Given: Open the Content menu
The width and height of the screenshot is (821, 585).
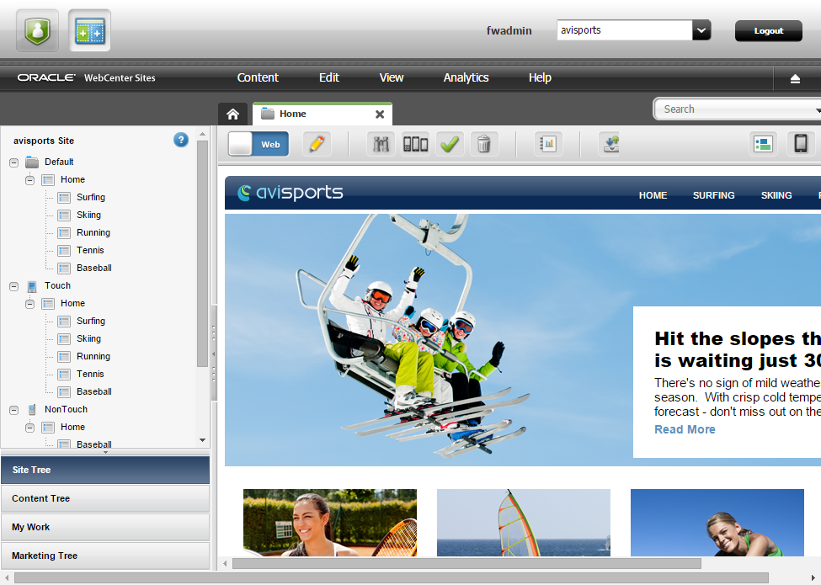Looking at the screenshot, I should pos(258,77).
